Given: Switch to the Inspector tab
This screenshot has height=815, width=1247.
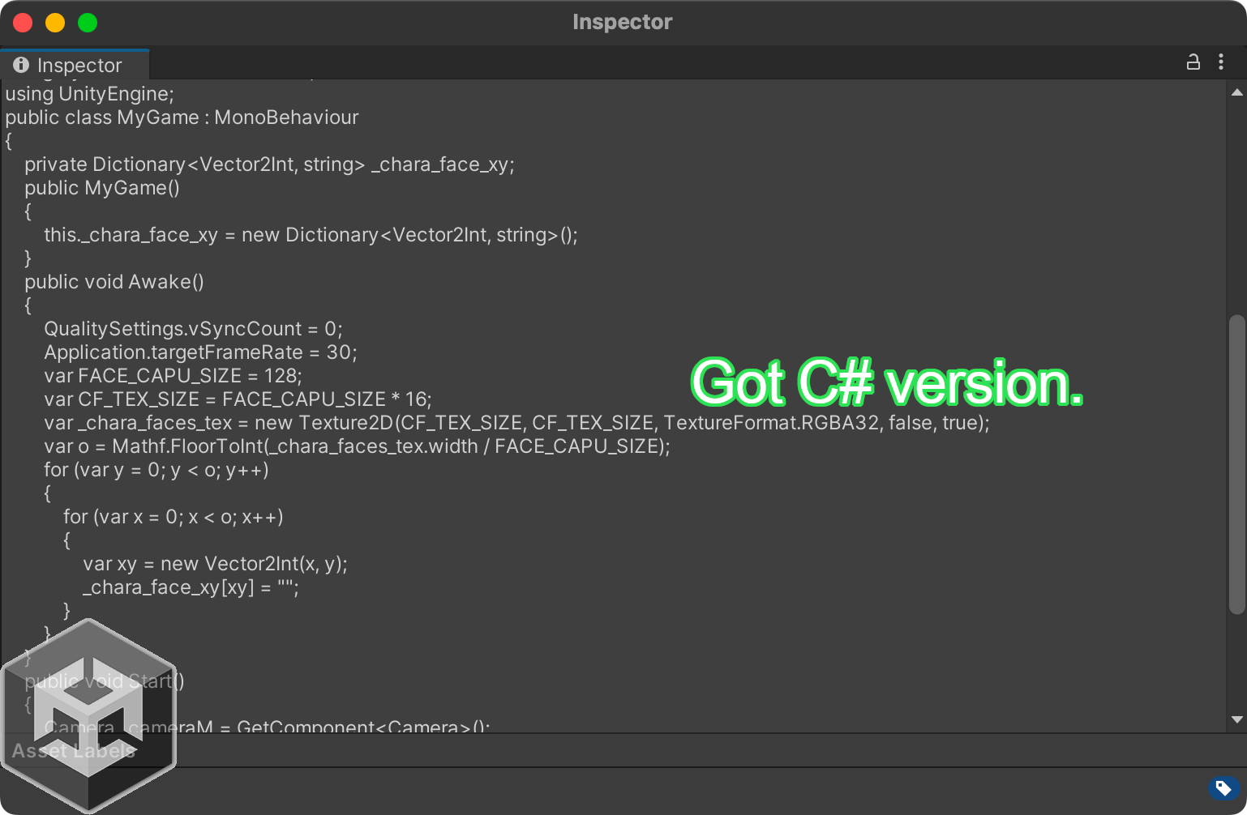Looking at the screenshot, I should pos(75,65).
